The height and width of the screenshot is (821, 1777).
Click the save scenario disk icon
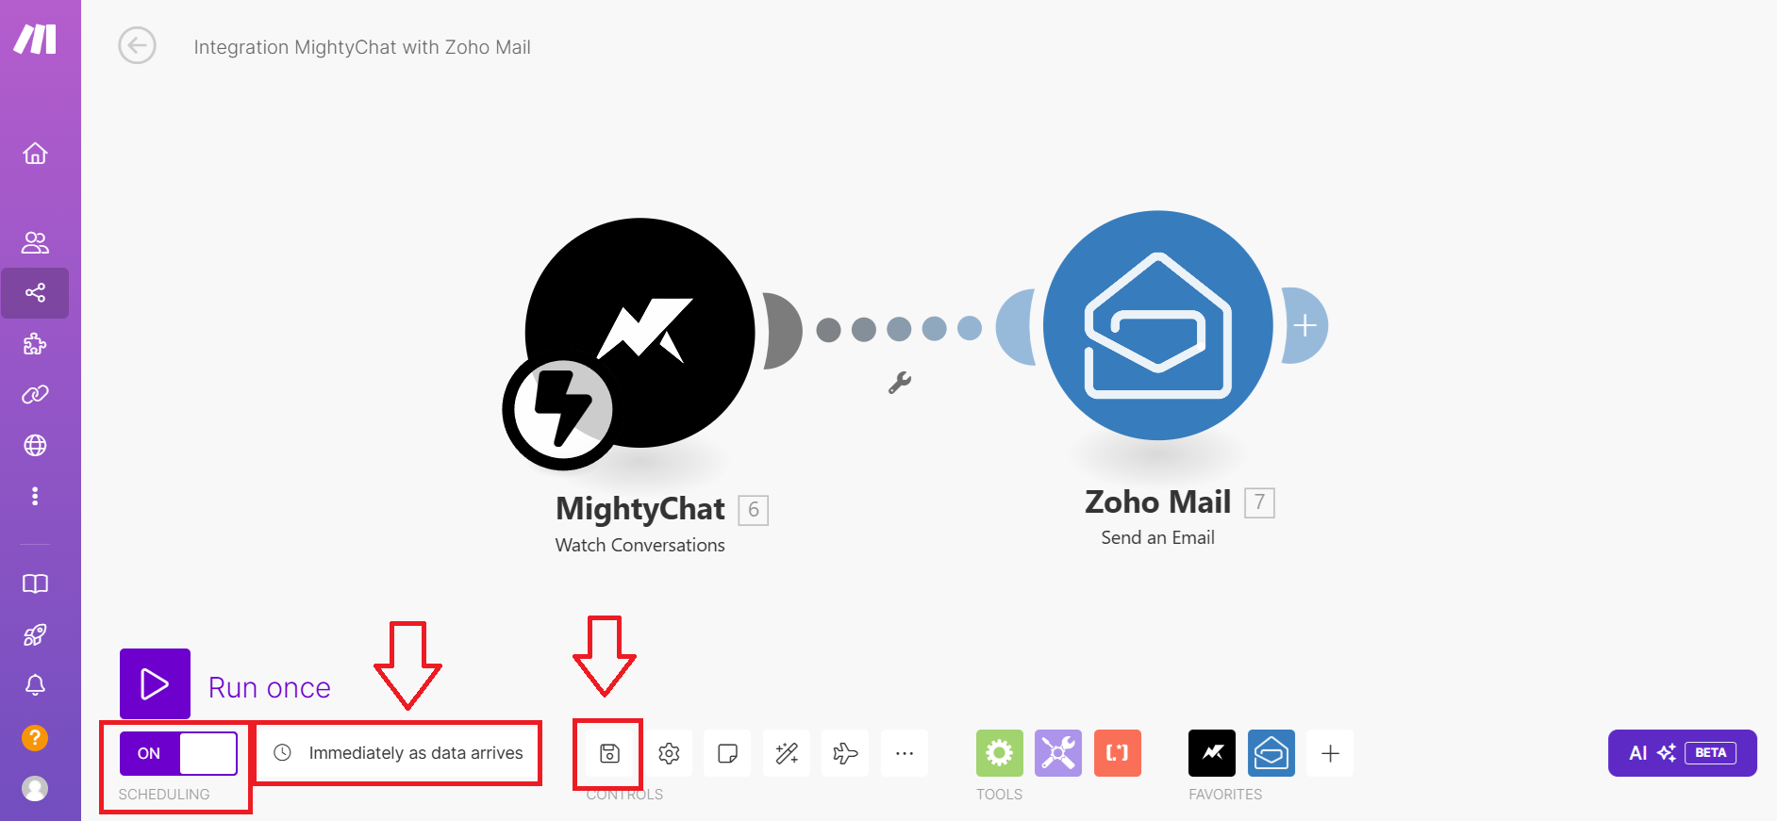(x=609, y=753)
